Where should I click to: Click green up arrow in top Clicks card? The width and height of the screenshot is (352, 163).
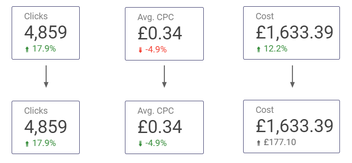27,49
